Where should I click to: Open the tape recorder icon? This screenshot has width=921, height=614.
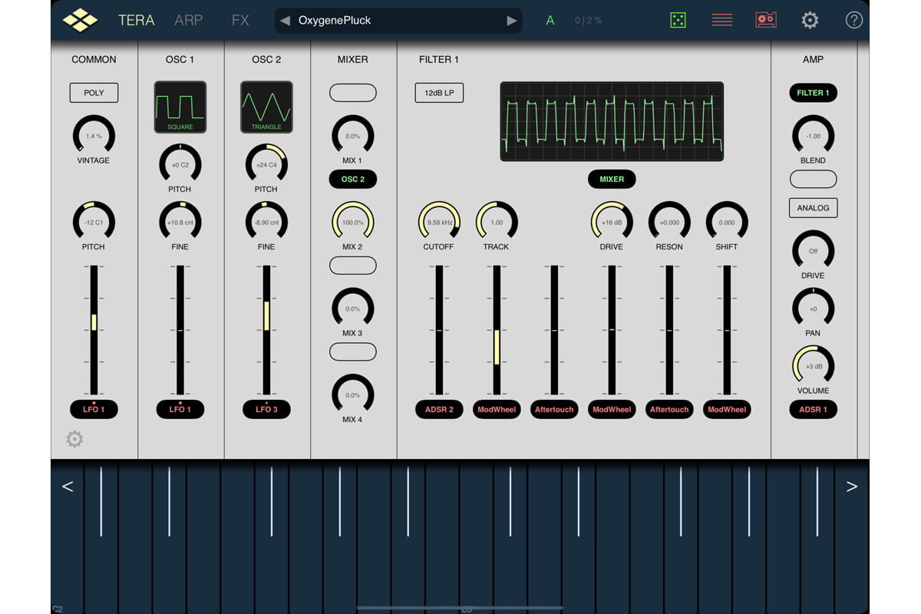tap(766, 20)
